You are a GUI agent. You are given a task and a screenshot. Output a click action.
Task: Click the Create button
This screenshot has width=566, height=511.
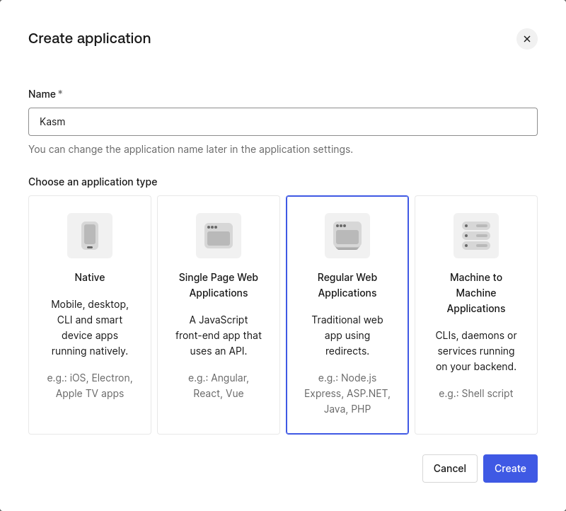click(x=510, y=469)
